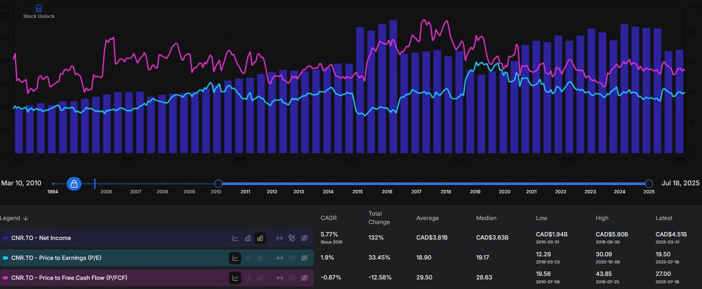Viewport: 702px width, 289px height.
Task: Select the CNR.TO - Price to Free Cash Flow label
Action: pos(70,277)
